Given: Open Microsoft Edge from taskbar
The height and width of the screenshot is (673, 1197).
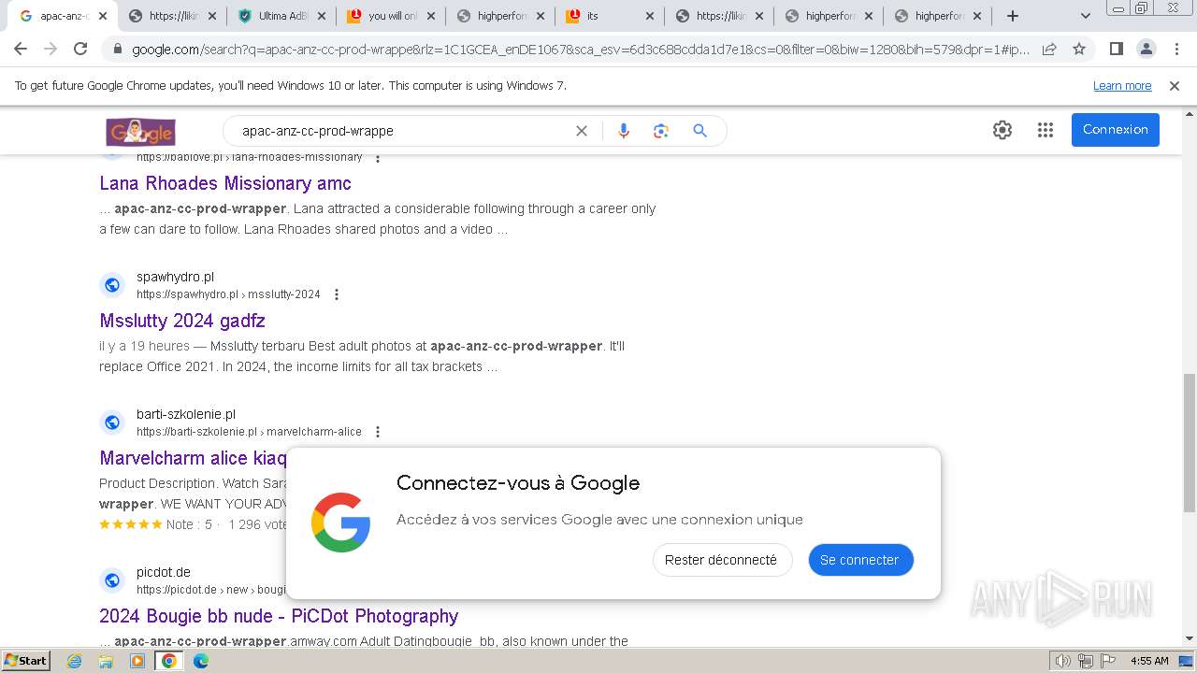Looking at the screenshot, I should [201, 661].
